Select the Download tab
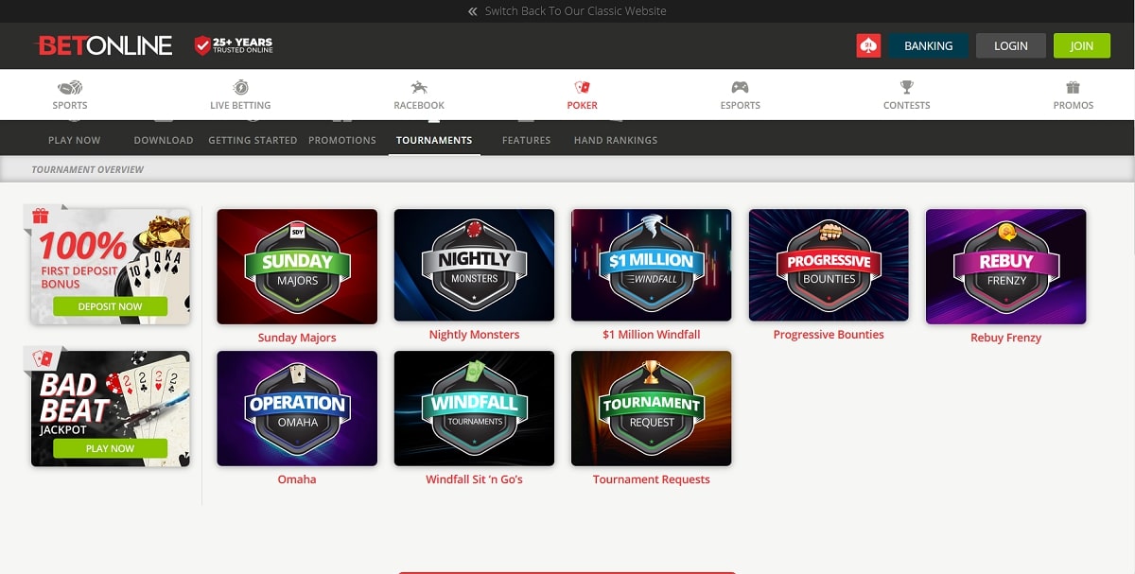1135x574 pixels. coord(164,140)
